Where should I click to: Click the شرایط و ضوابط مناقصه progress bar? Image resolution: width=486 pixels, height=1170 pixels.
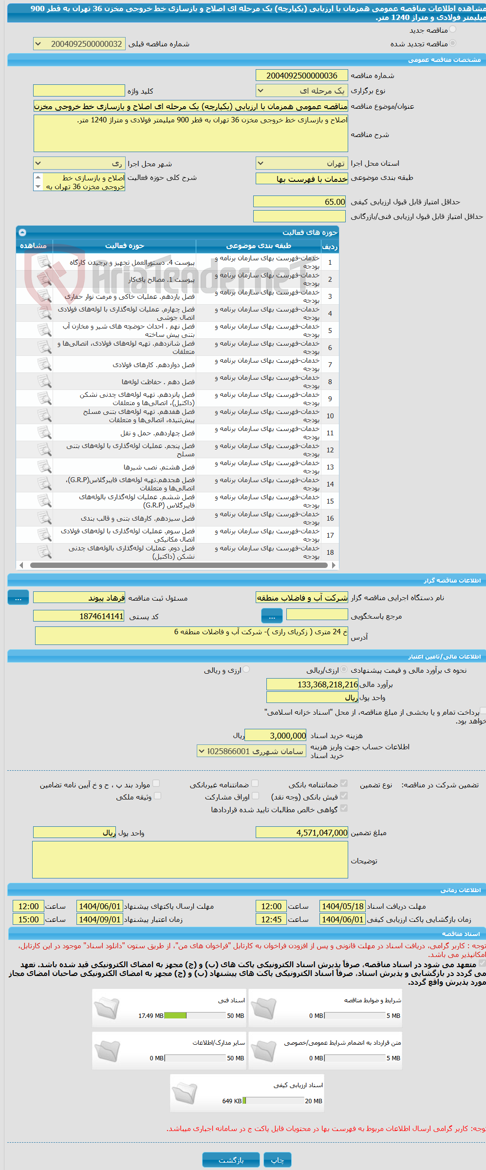pos(355,1015)
